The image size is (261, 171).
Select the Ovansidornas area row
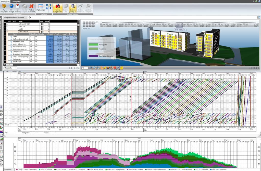tap(42, 47)
